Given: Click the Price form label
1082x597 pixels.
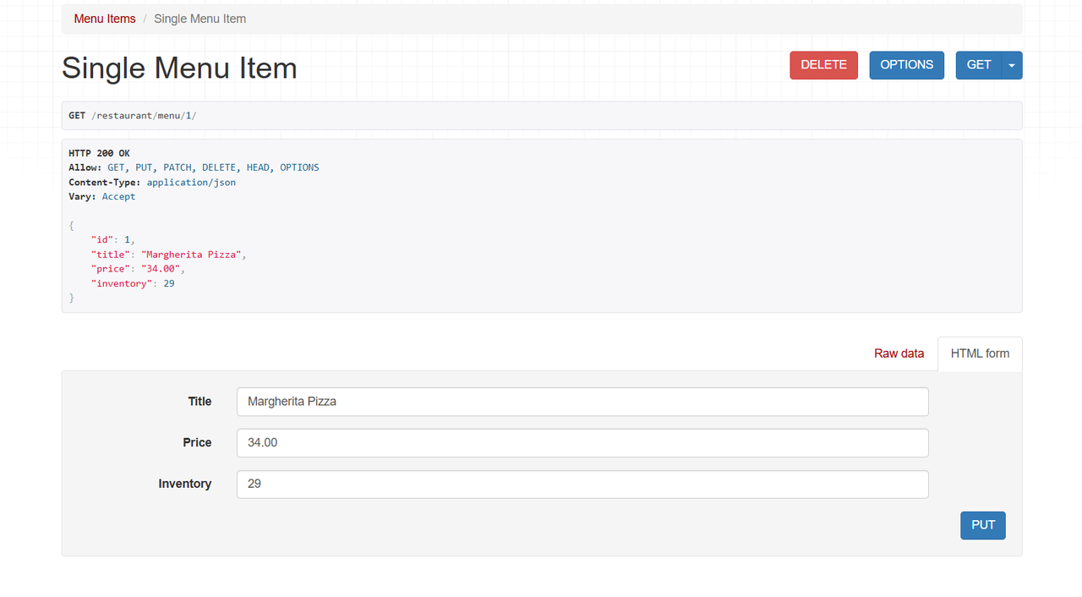Looking at the screenshot, I should pyautogui.click(x=197, y=443).
